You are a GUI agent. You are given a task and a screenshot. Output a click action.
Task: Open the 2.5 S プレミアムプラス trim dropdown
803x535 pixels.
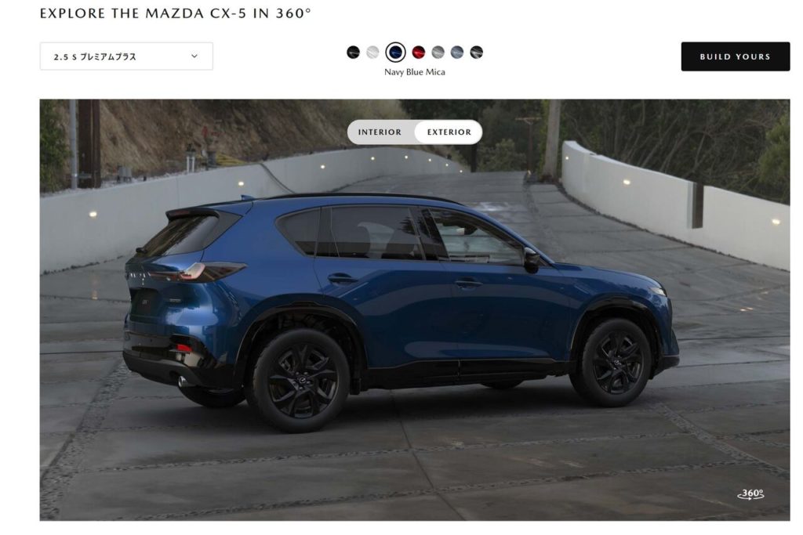click(126, 56)
